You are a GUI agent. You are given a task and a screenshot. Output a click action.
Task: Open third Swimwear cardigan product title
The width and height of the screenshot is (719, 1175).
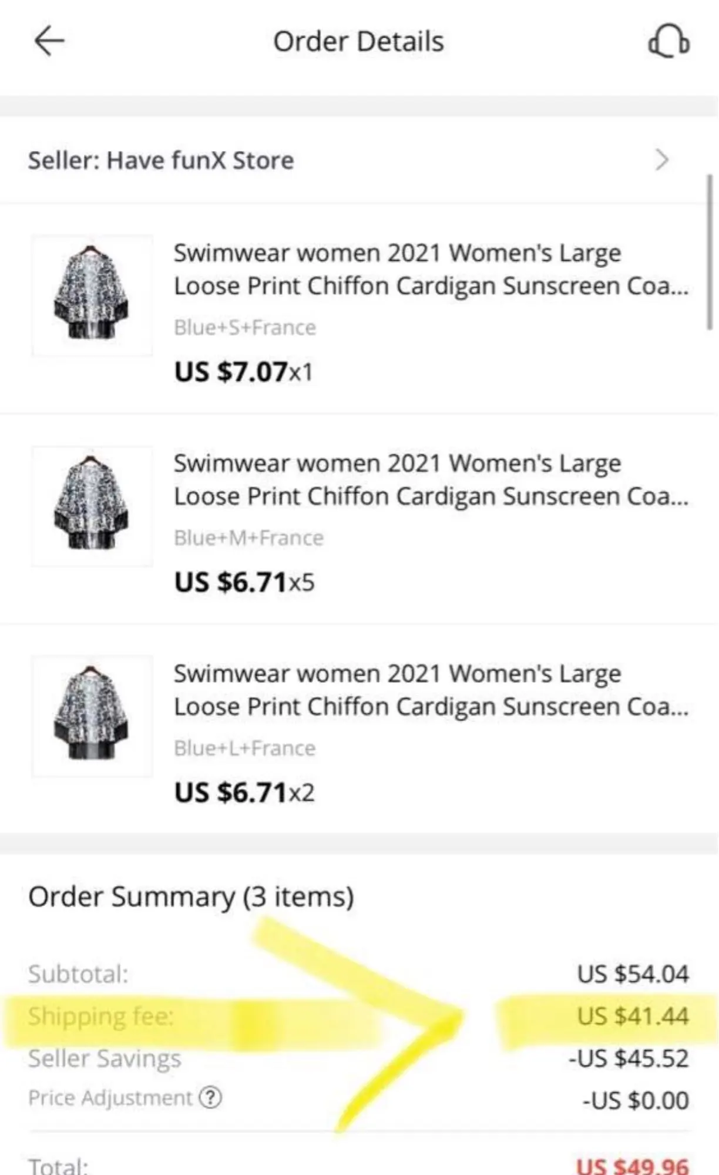tap(430, 690)
